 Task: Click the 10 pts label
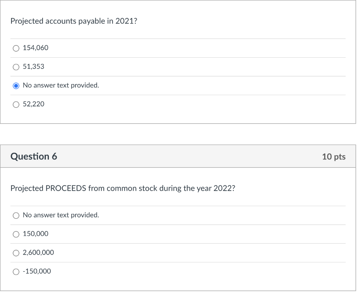point(334,156)
